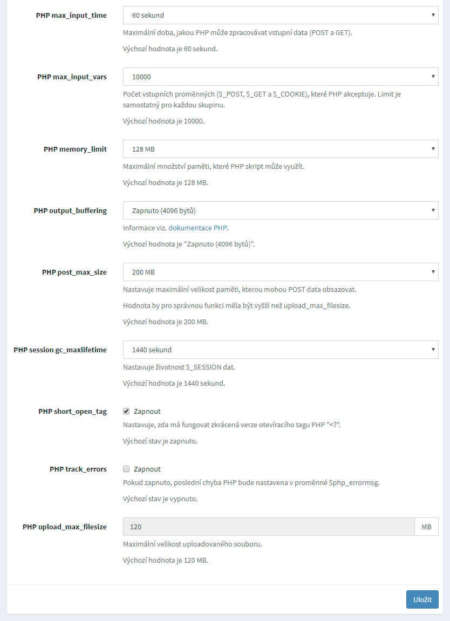
Task: Click the PHP upload_max_filesize field label
Action: click(65, 527)
